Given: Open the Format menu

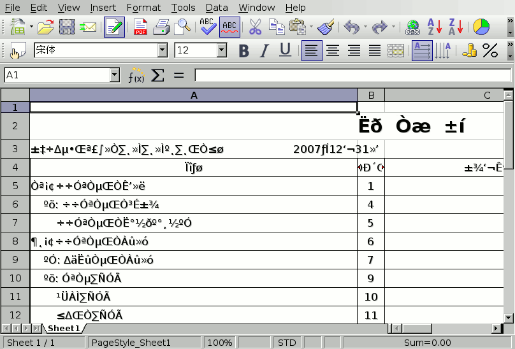Looking at the screenshot, I should [143, 8].
